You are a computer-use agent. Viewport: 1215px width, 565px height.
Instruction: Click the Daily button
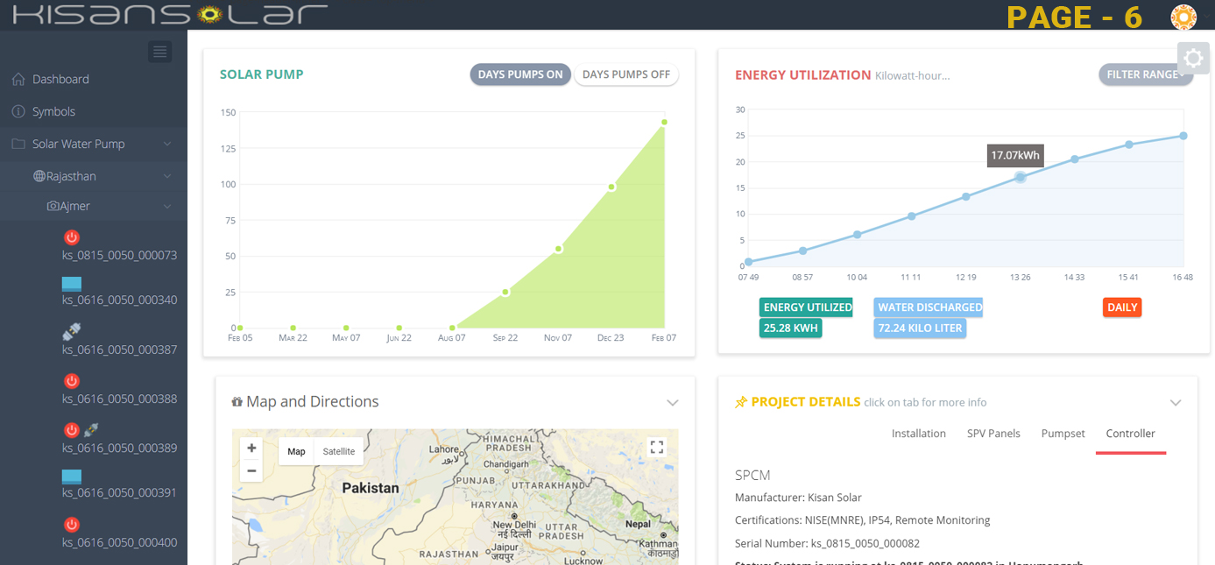1121,307
